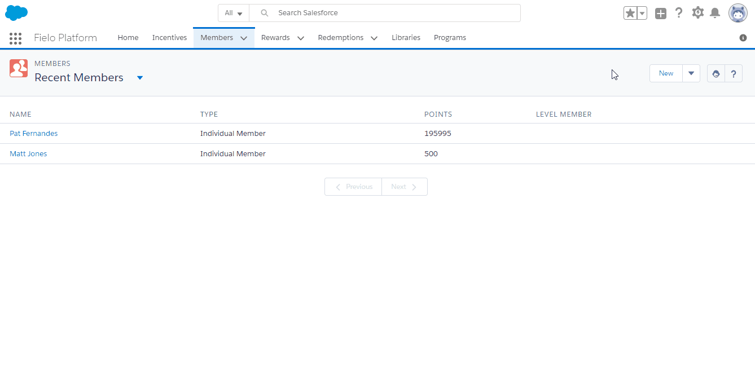
Task: Open the Incentives tab
Action: pyautogui.click(x=169, y=38)
